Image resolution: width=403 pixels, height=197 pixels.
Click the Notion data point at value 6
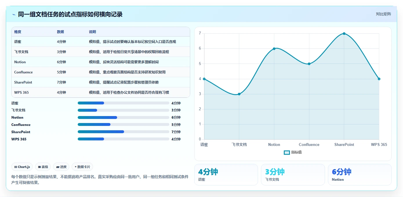tap(274, 49)
